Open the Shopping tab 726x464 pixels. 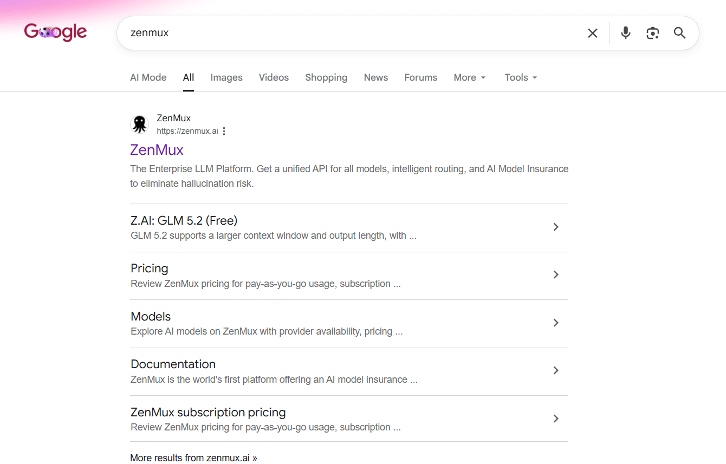[326, 77]
